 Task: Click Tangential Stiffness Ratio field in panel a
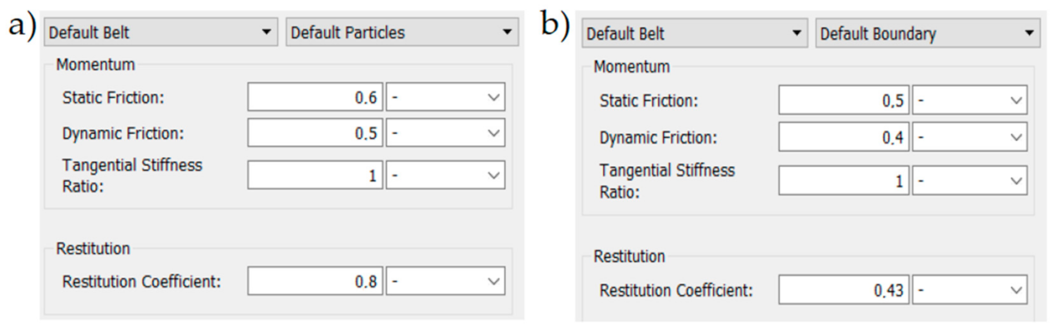point(315,175)
